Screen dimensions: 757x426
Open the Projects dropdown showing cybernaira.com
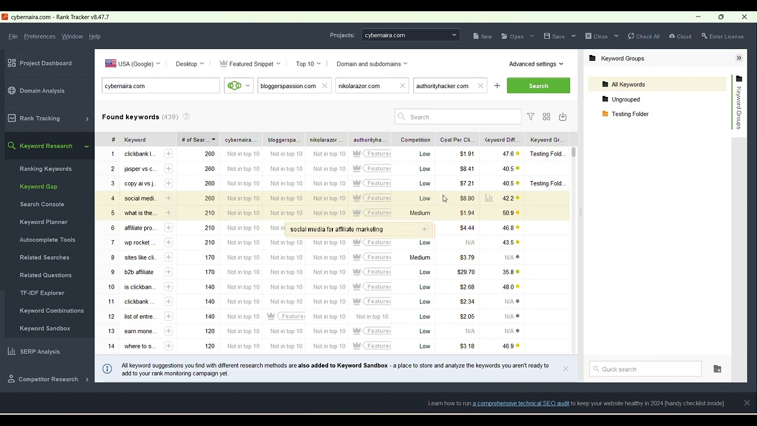click(410, 35)
